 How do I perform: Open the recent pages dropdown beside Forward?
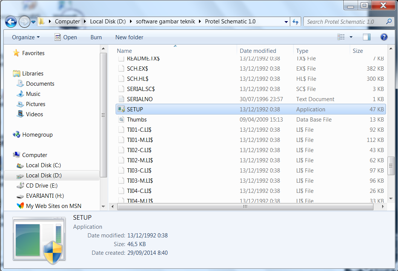tap(33, 22)
